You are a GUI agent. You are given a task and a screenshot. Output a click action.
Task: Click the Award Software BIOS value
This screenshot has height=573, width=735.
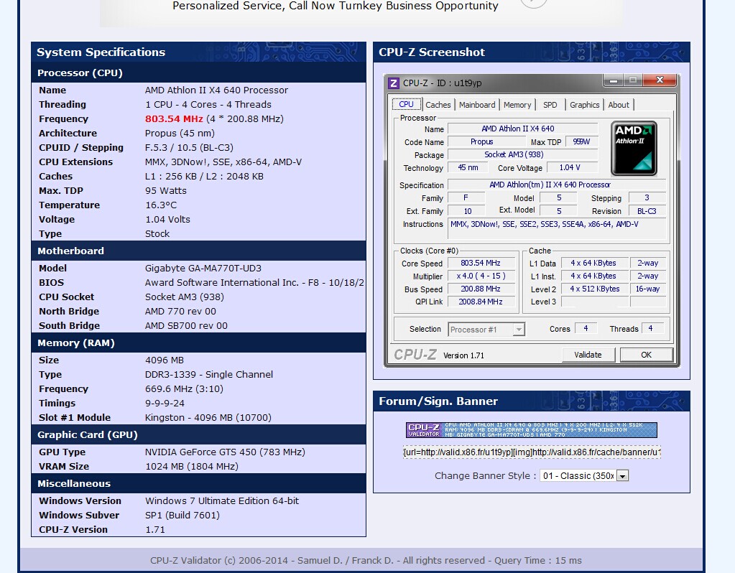[x=254, y=282]
